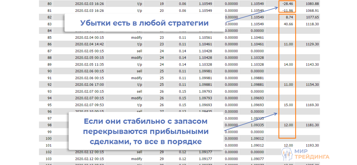This screenshot has width=357, height=165.
Task: Select the -28.46 loss cell
Action: click(288, 4)
